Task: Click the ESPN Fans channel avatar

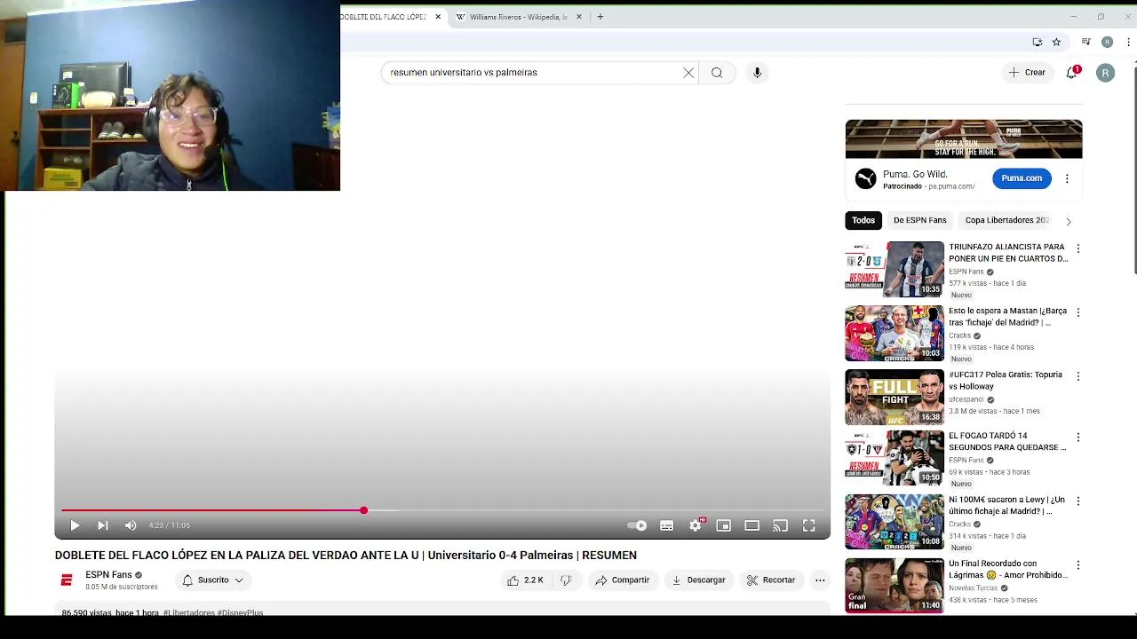Action: [67, 580]
